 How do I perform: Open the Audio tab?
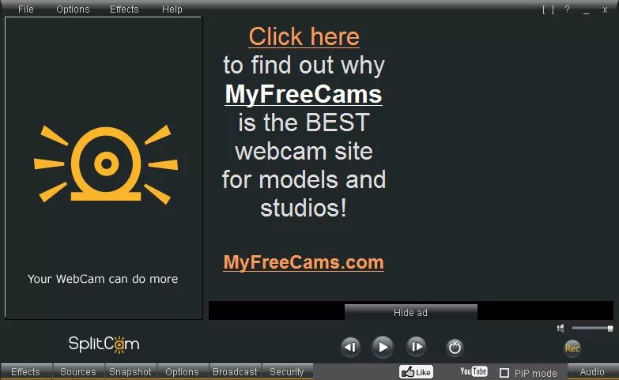[x=592, y=372]
